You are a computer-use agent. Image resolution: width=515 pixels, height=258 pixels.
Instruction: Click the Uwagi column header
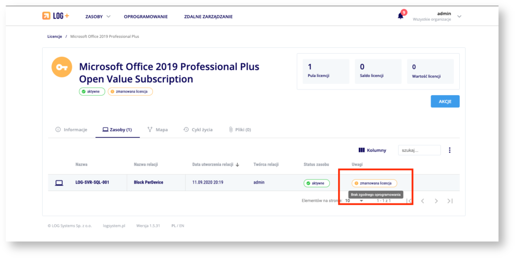click(358, 164)
